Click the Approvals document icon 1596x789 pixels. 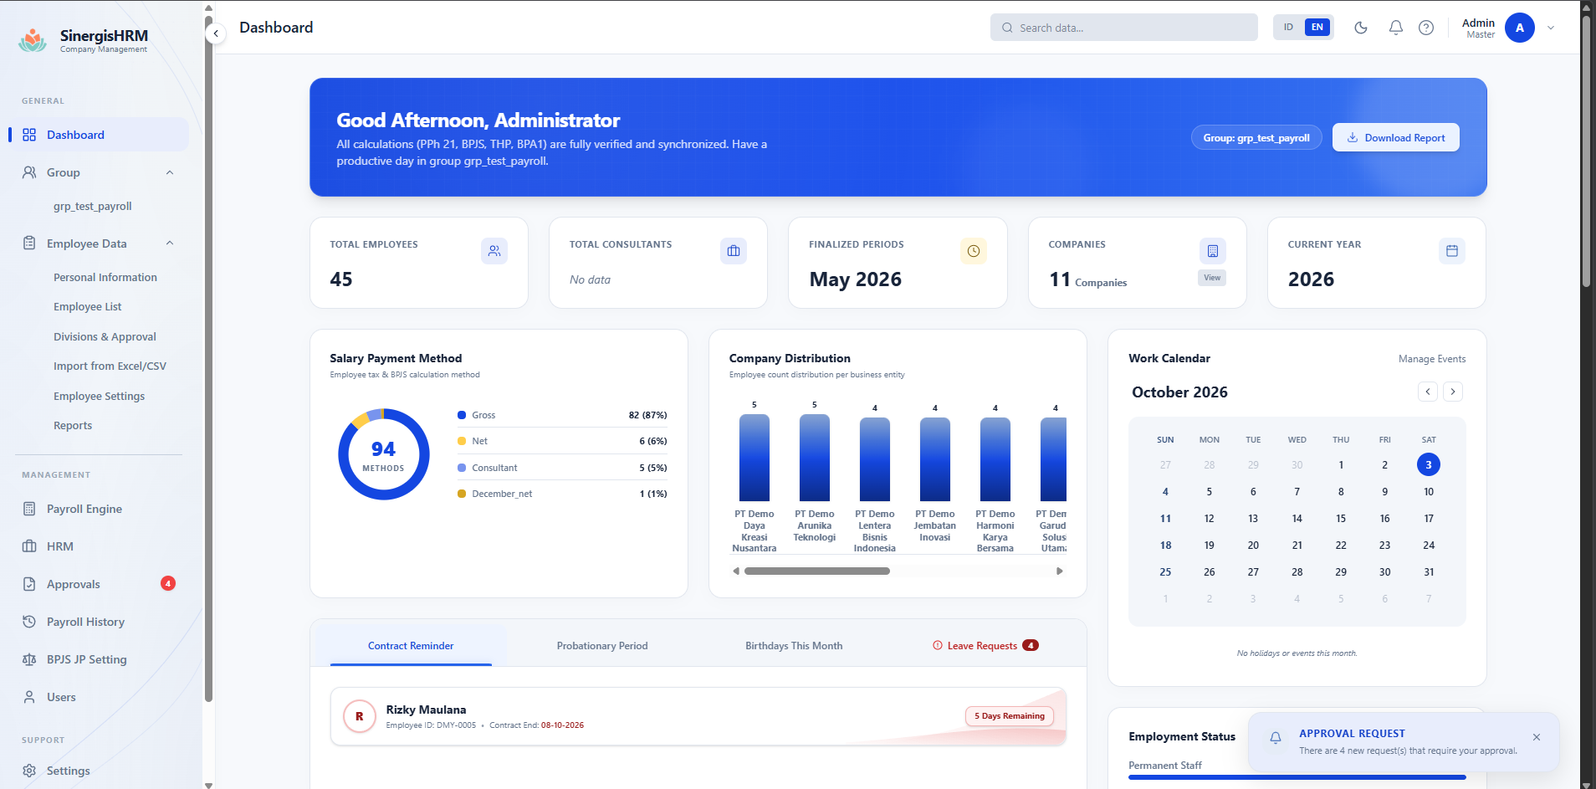pyautogui.click(x=29, y=584)
